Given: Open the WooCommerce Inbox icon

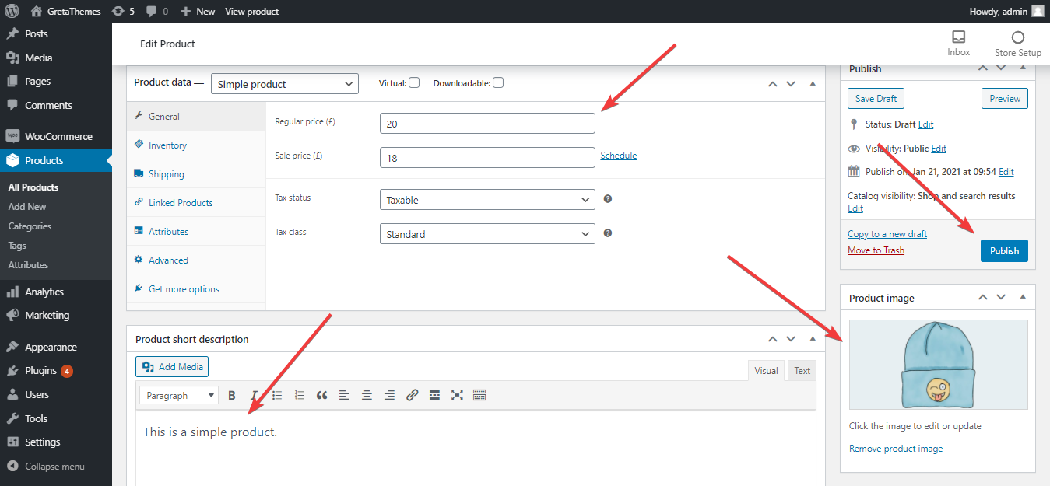Looking at the screenshot, I should pos(959,44).
